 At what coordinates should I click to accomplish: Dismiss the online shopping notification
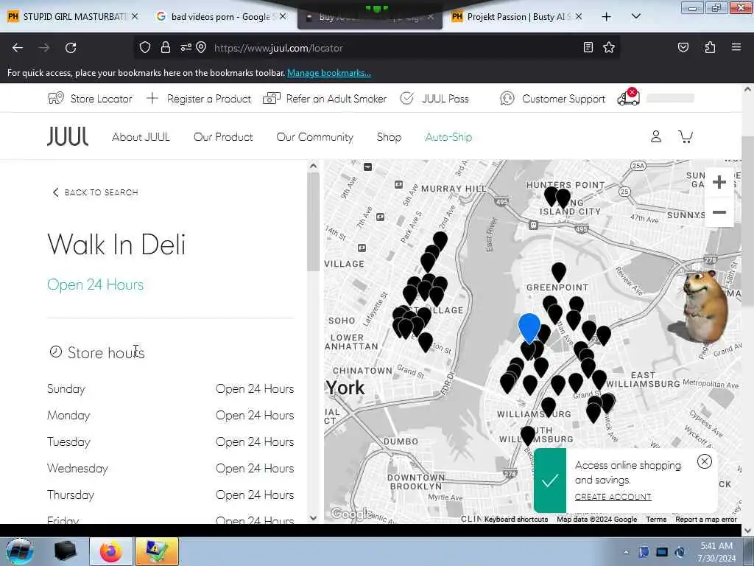pos(705,461)
